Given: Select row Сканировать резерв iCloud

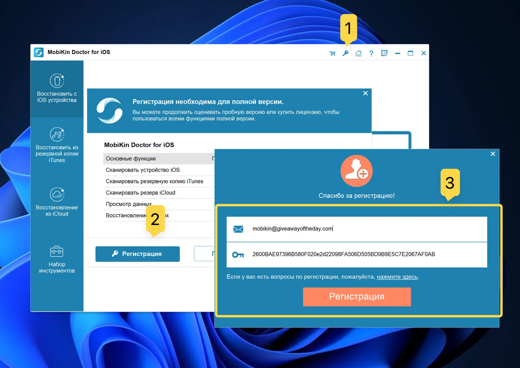Looking at the screenshot, I should 159,193.
